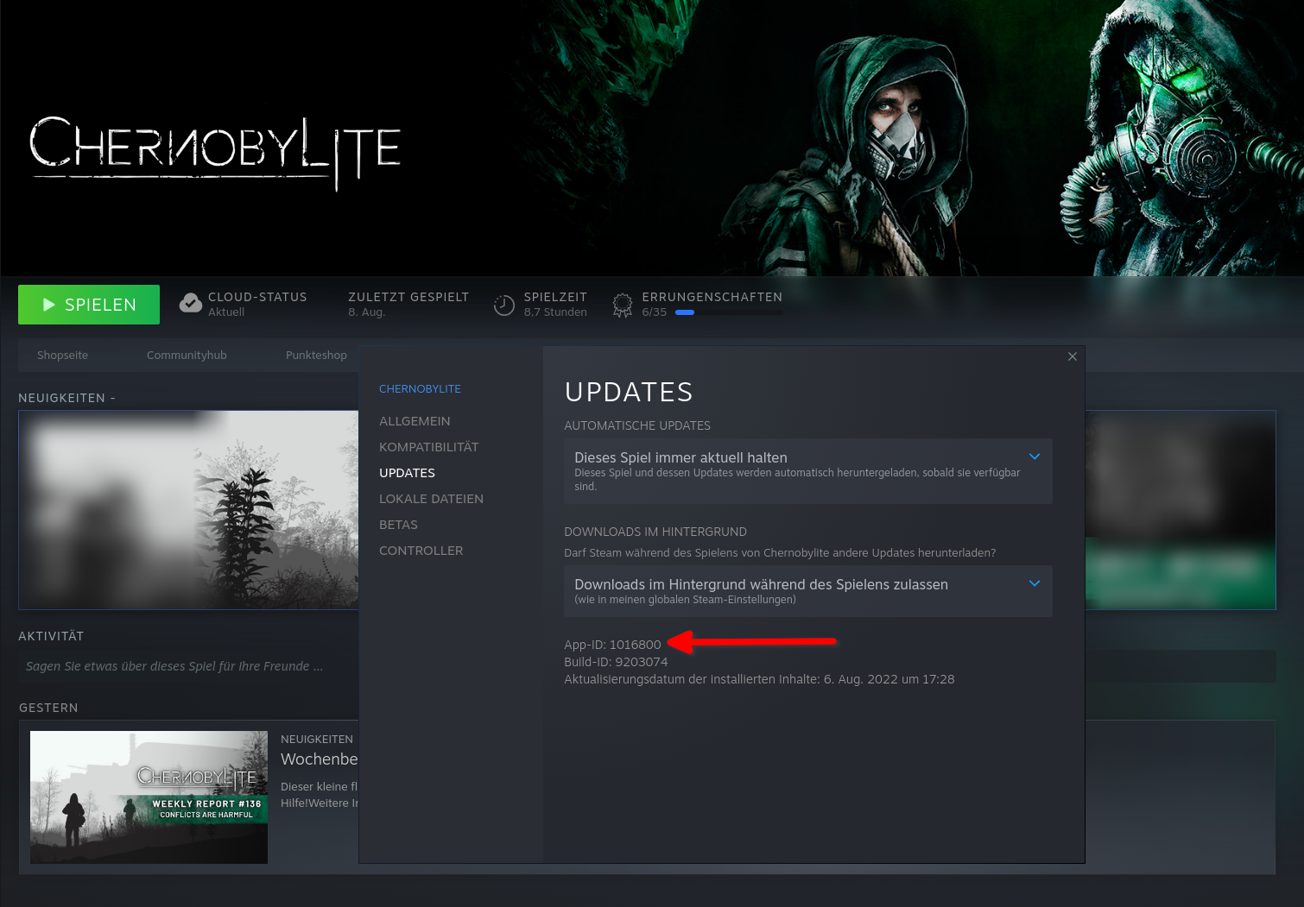Select ALLGEMEIN in properties sidebar
The height and width of the screenshot is (907, 1304).
(415, 421)
